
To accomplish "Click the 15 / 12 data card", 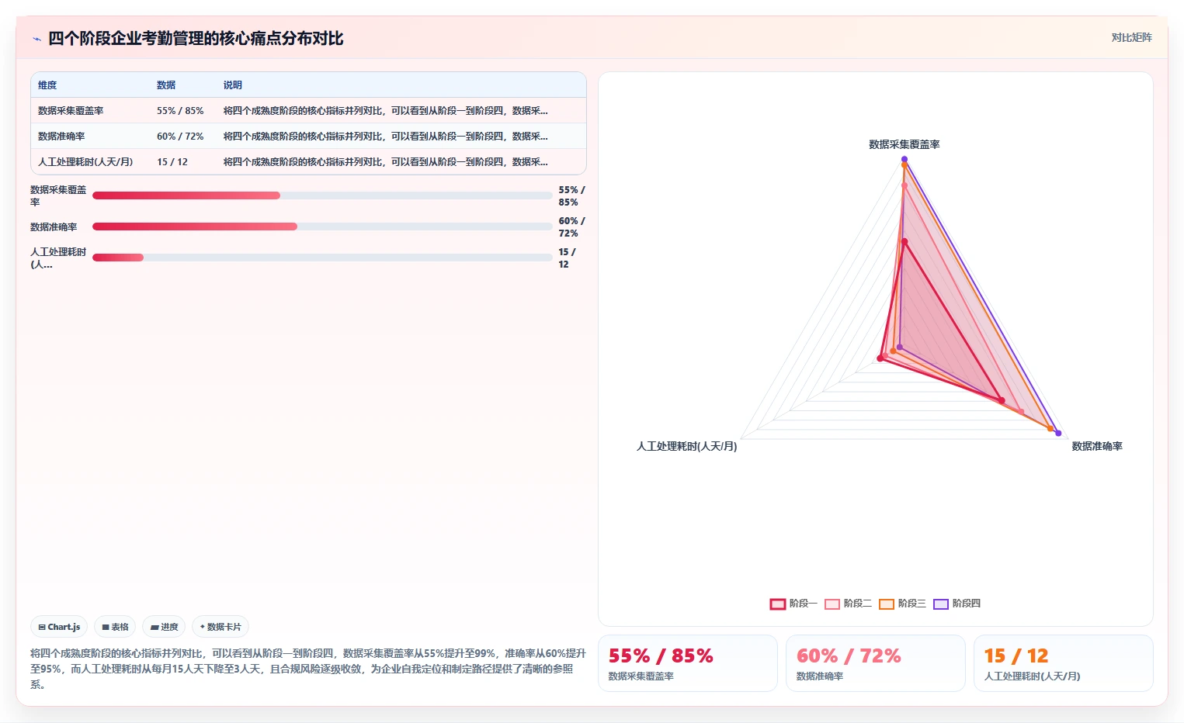I will tap(1064, 663).
